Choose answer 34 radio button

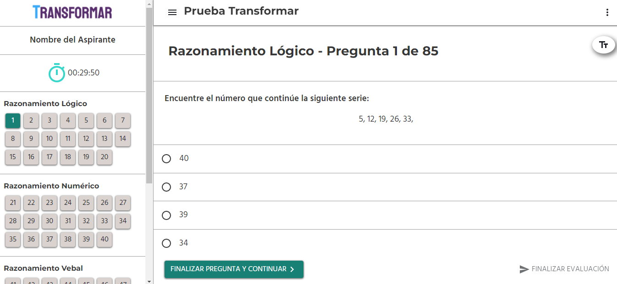pyautogui.click(x=166, y=243)
